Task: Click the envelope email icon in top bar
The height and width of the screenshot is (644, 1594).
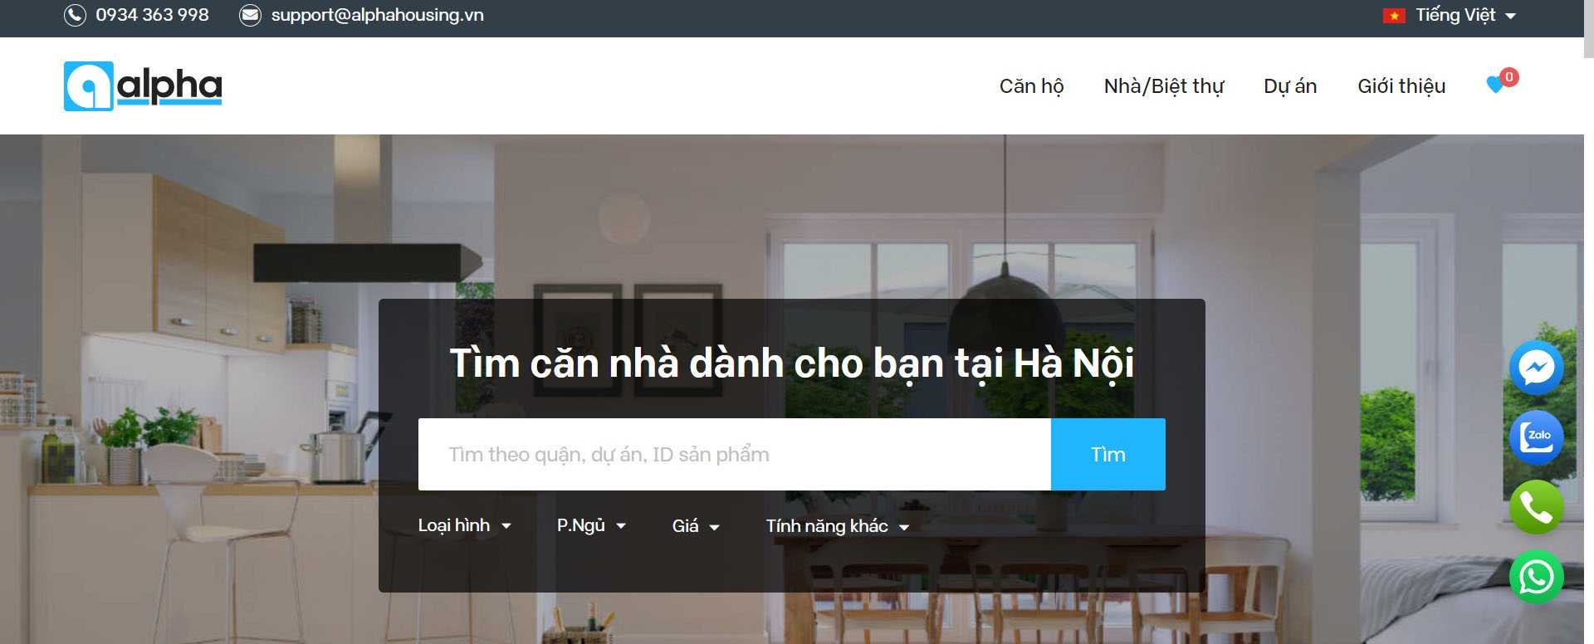Action: (250, 15)
